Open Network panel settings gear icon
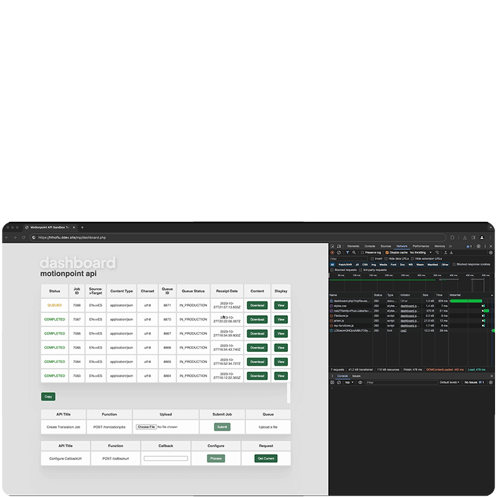497x497 pixels. pyautogui.click(x=491, y=252)
